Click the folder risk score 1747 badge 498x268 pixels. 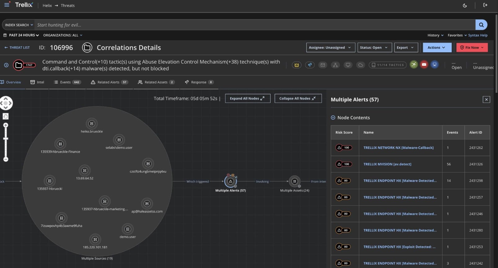point(24,65)
